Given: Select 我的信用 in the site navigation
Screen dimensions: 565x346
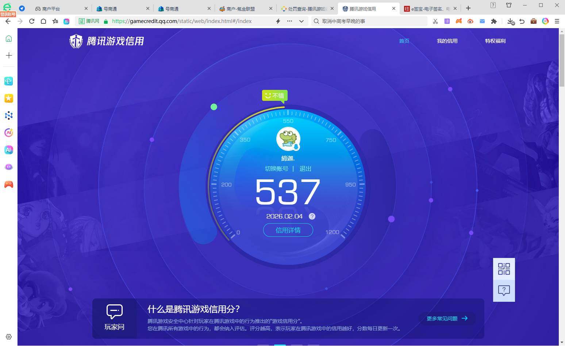Looking at the screenshot, I should (447, 41).
